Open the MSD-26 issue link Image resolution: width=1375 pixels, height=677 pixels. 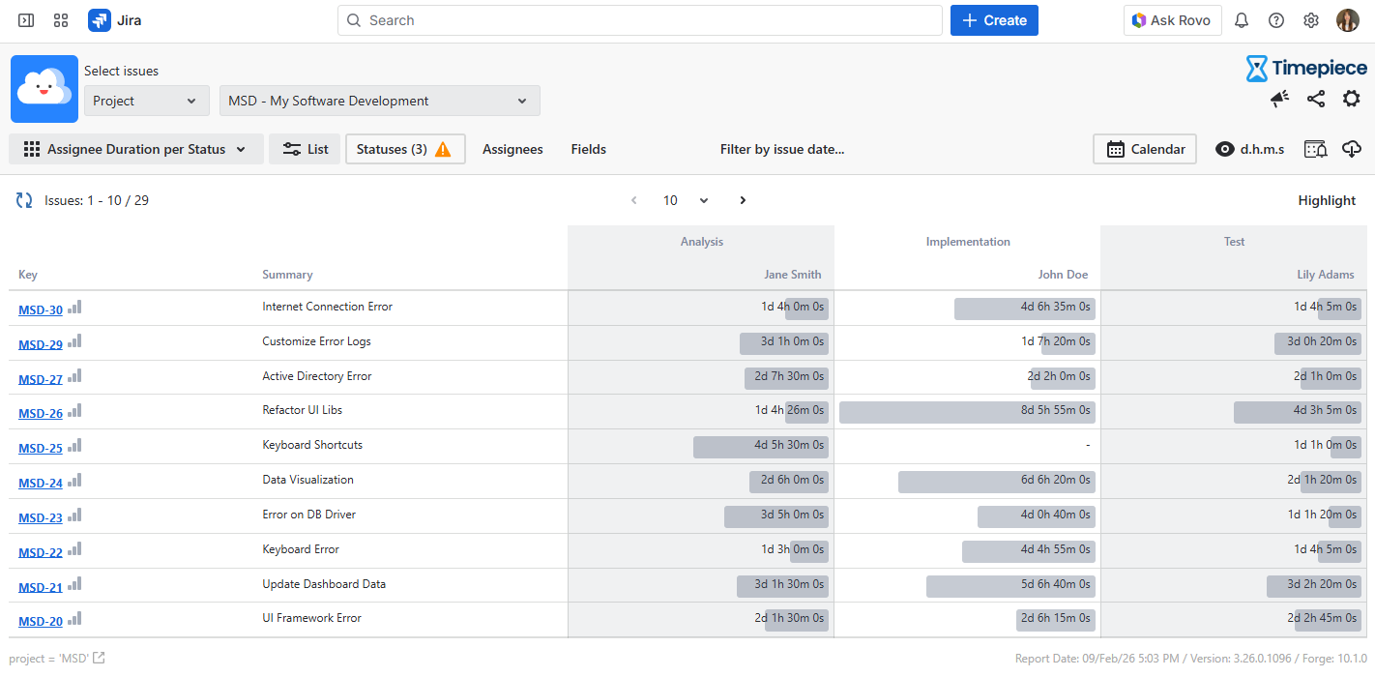(x=41, y=413)
